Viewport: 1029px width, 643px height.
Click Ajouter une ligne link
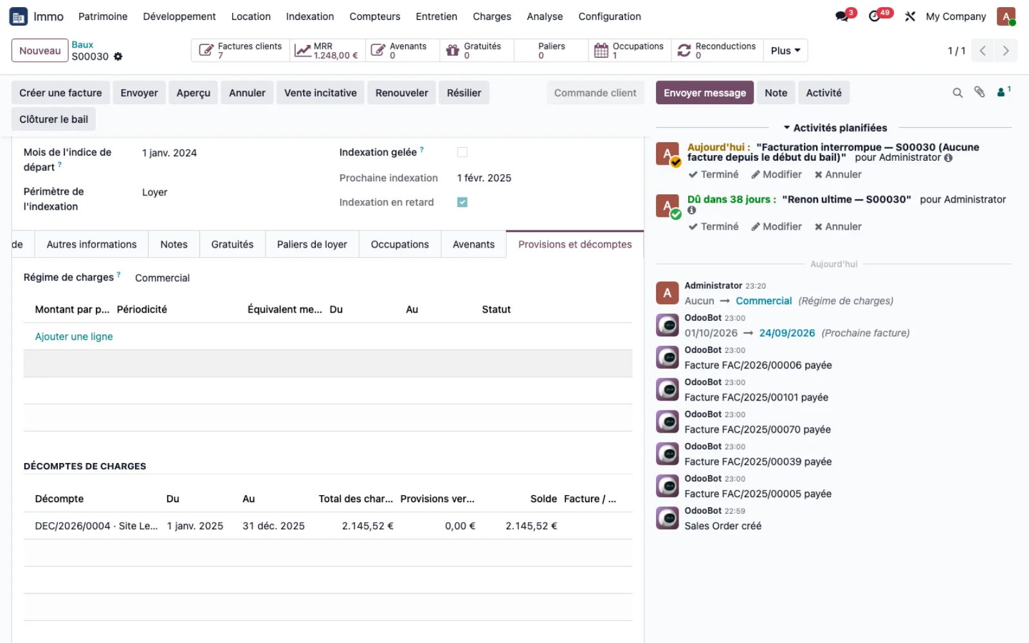74,336
